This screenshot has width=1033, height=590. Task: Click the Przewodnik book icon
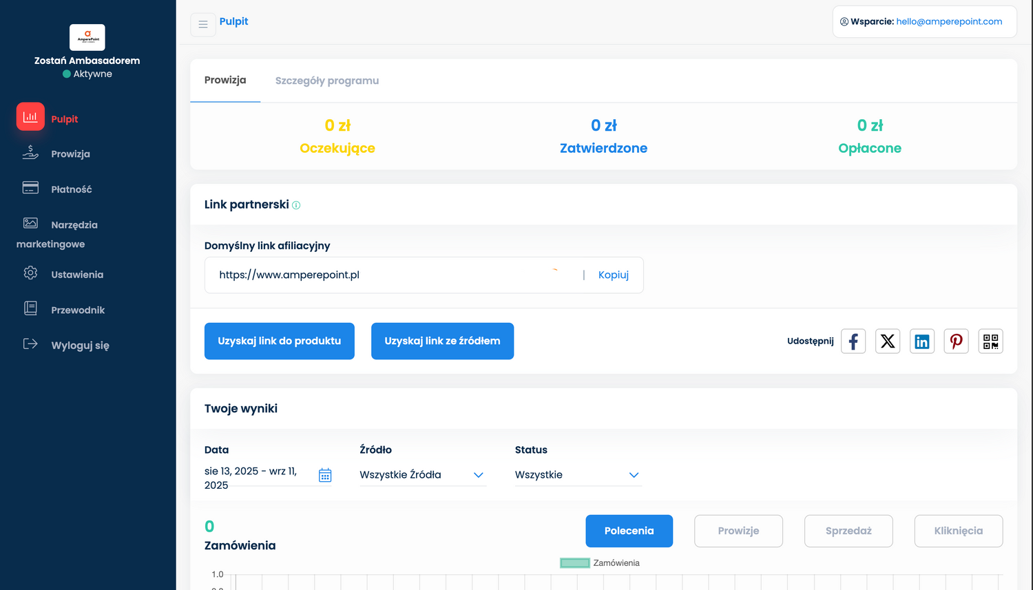click(30, 308)
